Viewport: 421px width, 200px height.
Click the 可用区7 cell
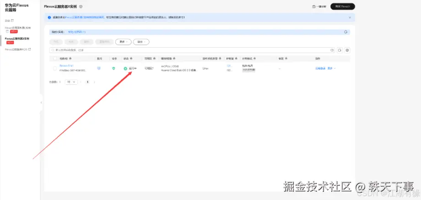pos(149,69)
